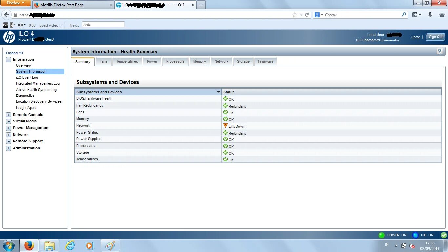Click the muted speaker tray icon
Viewport: 448px width, 252px height.
coord(412,246)
